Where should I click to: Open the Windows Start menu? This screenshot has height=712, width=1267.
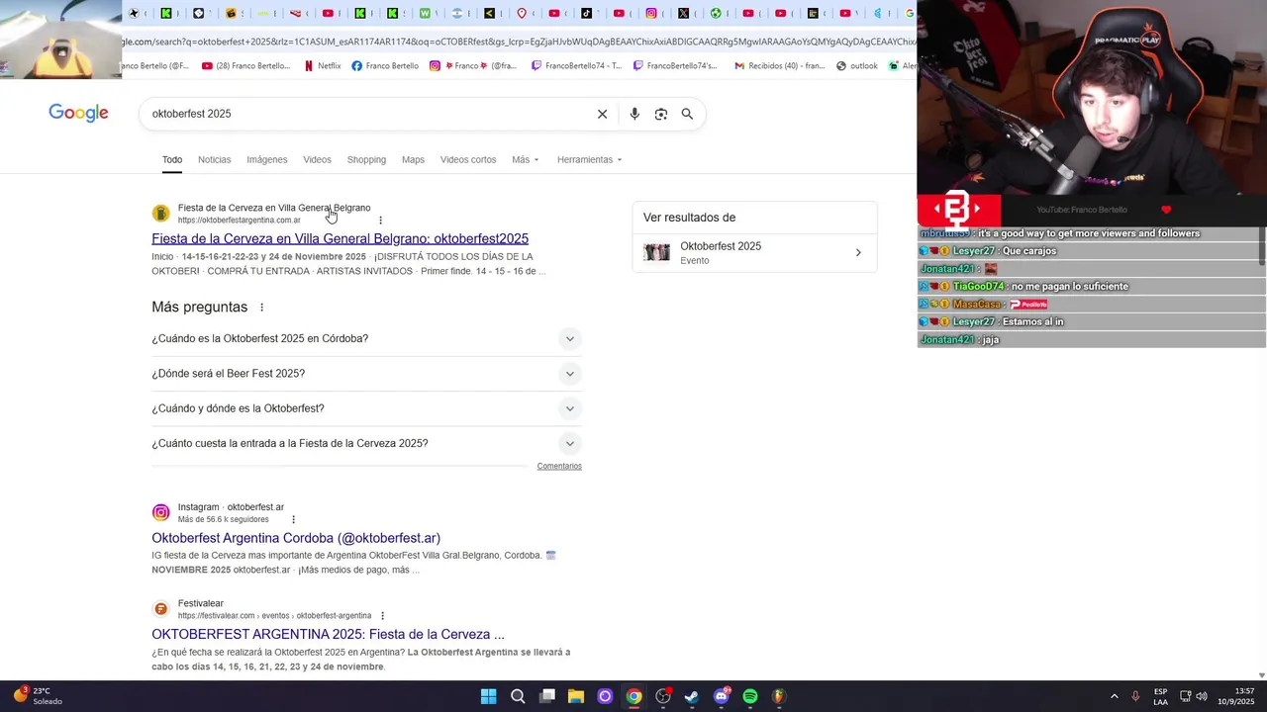tap(488, 696)
